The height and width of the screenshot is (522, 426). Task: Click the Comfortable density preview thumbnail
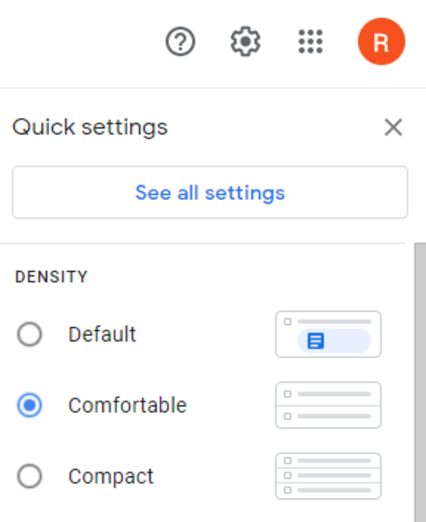pyautogui.click(x=328, y=405)
